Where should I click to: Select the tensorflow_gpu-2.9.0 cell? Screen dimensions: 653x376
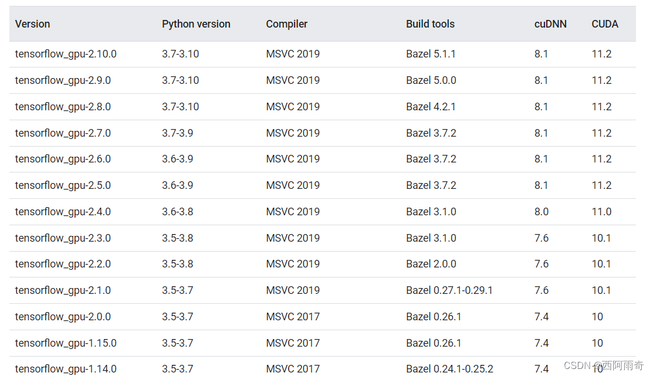tap(63, 80)
